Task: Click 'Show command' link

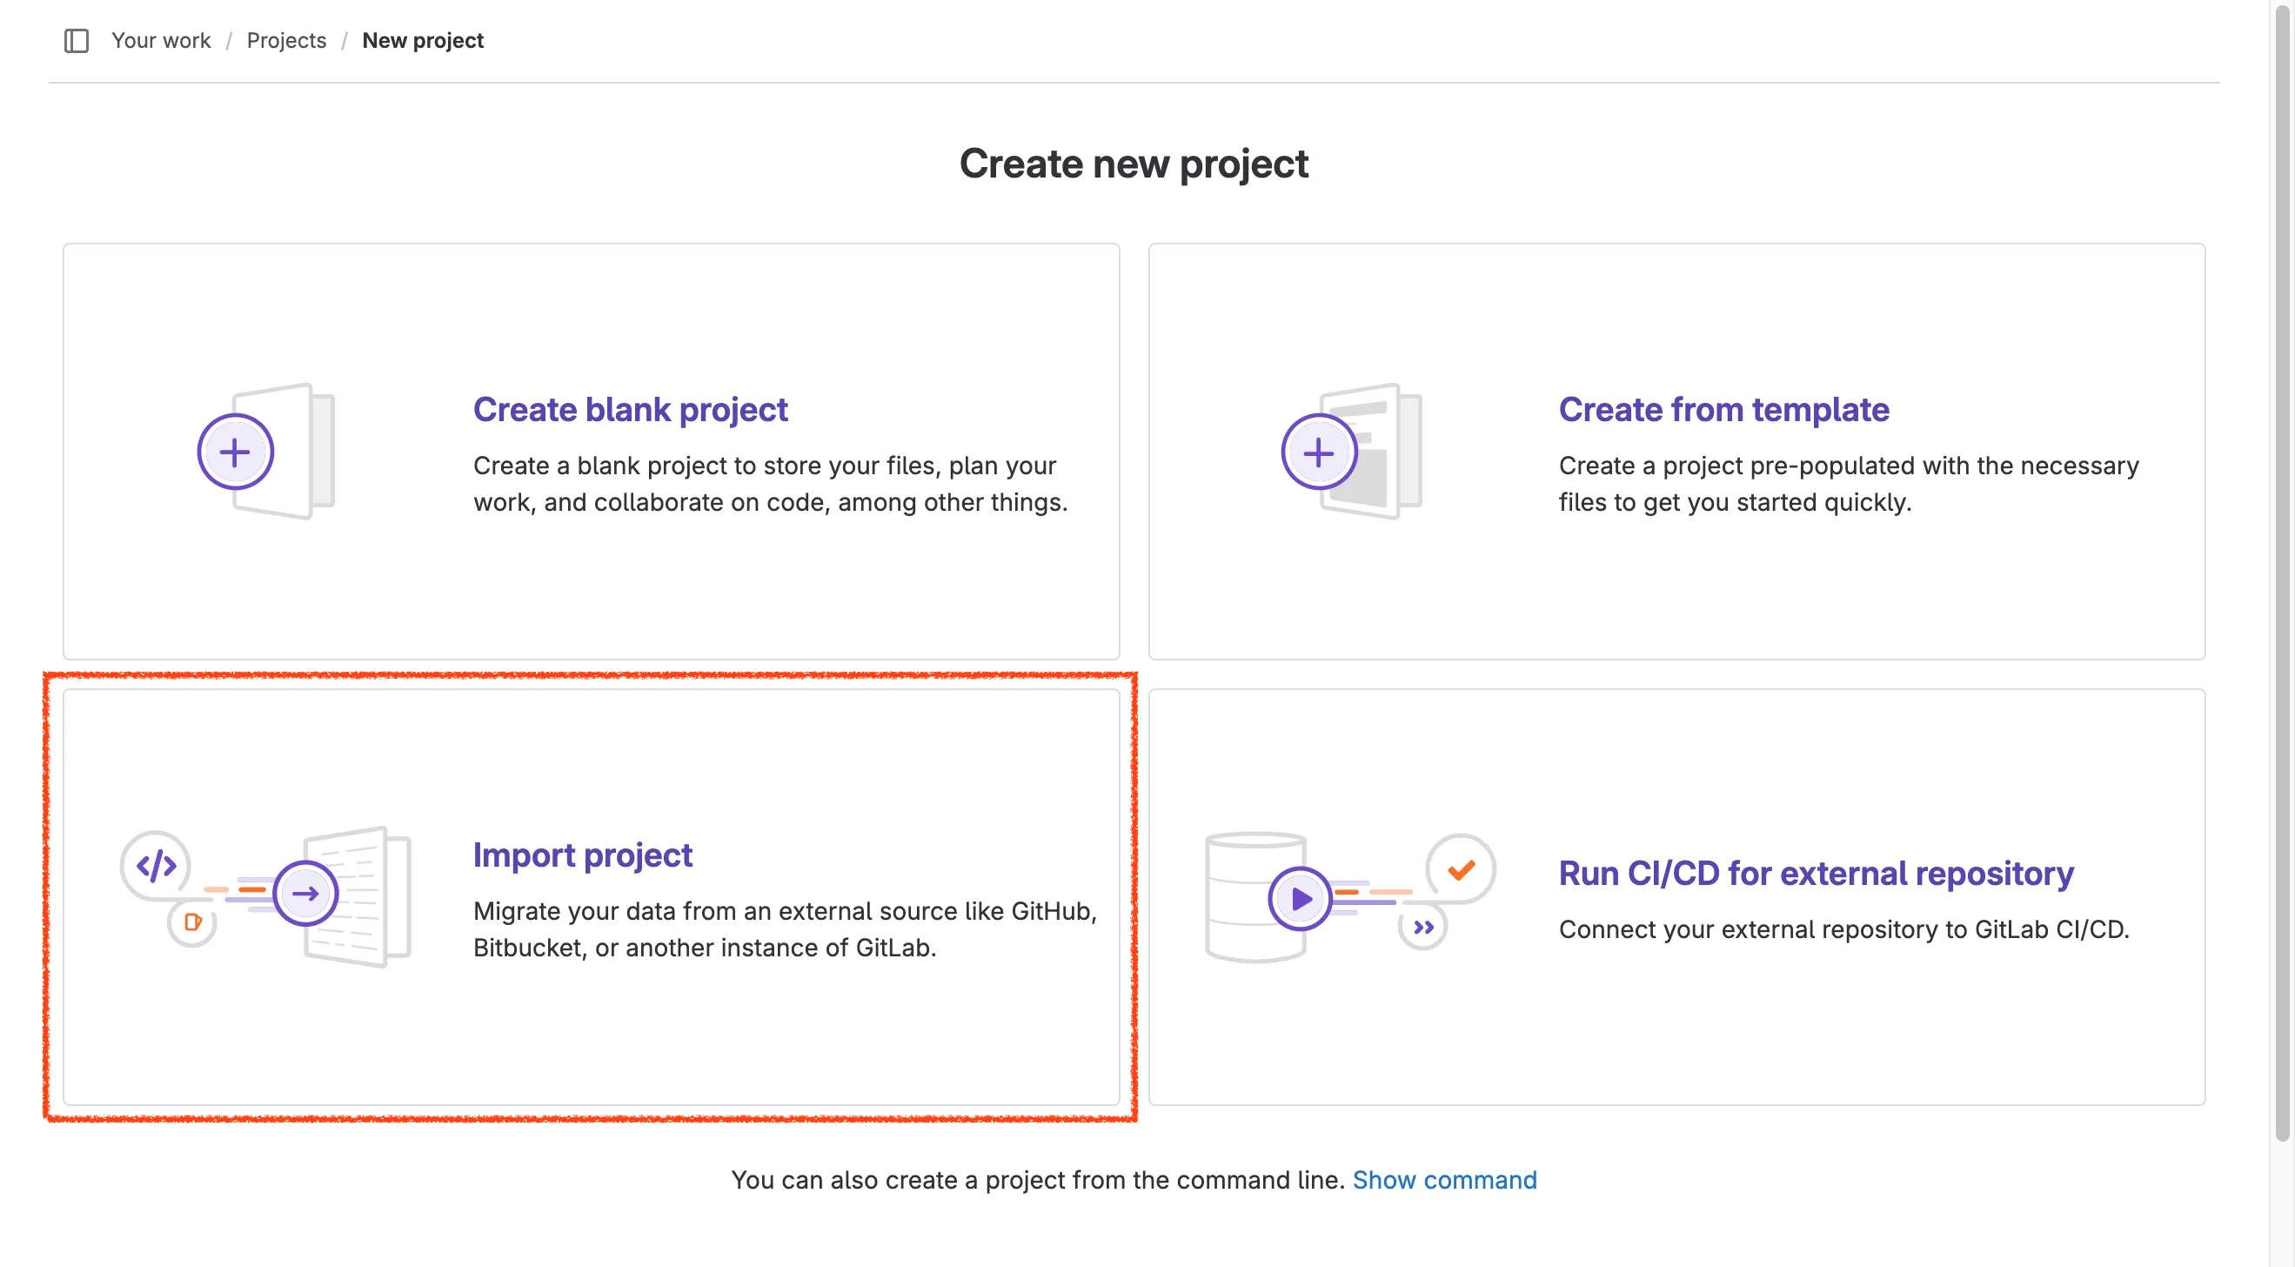Action: pos(1444,1180)
